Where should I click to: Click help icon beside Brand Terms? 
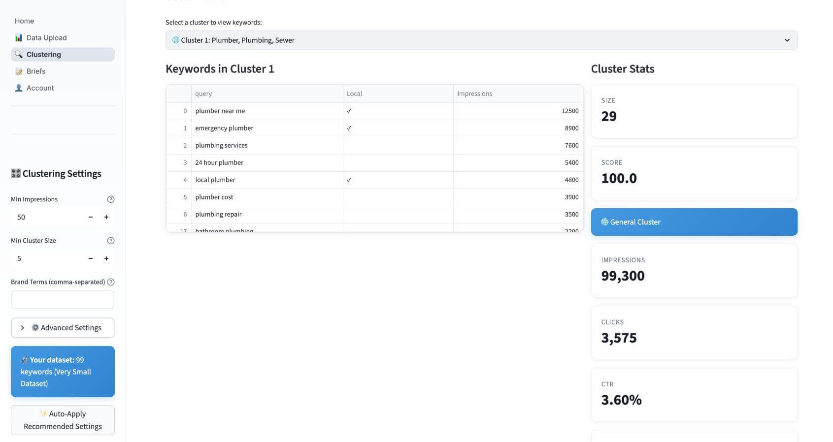111,282
